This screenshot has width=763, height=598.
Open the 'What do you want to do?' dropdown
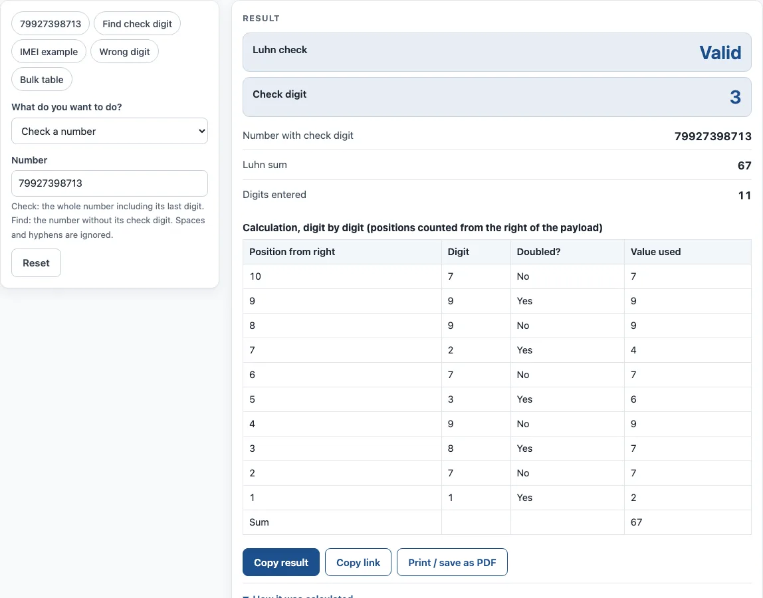pos(110,131)
